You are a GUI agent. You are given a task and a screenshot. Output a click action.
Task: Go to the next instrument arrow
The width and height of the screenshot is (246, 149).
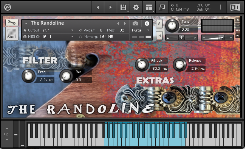125,23
